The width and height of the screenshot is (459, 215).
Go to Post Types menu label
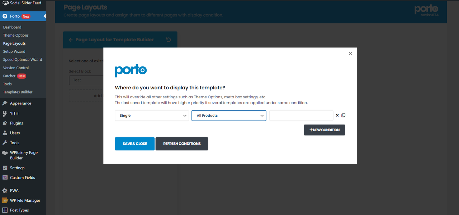click(x=19, y=210)
